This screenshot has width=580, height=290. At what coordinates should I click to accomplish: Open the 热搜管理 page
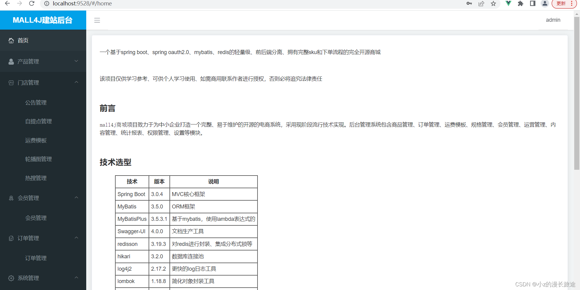[36, 178]
